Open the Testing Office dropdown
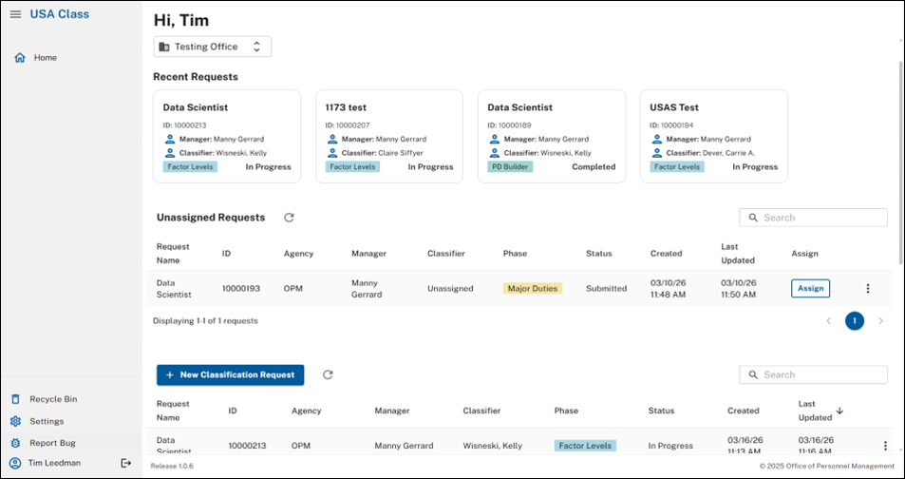 tap(213, 47)
